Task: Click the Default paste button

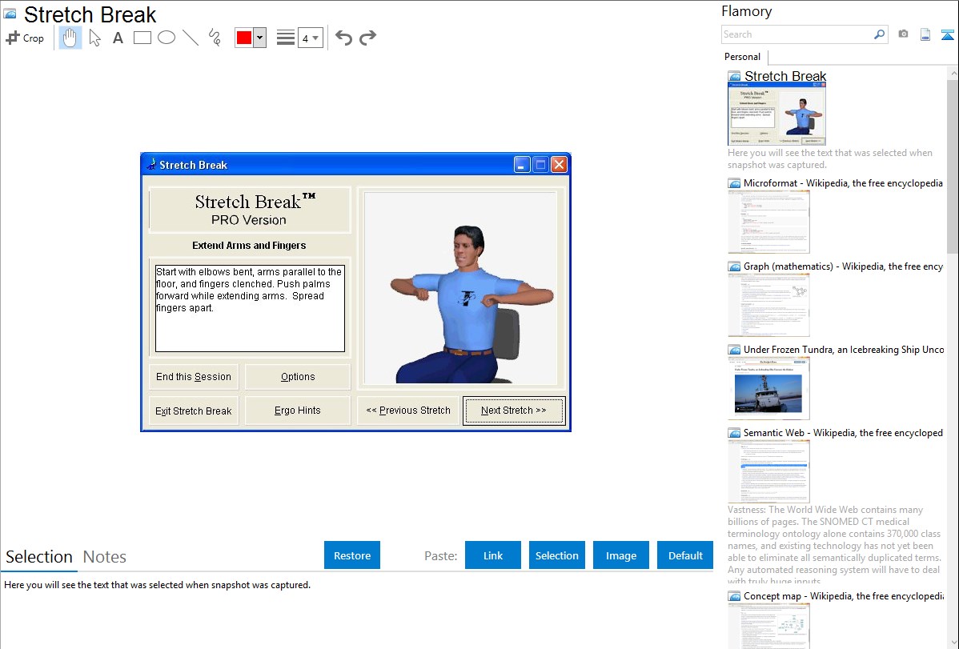Action: click(685, 555)
